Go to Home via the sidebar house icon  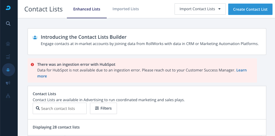[x=8, y=44]
